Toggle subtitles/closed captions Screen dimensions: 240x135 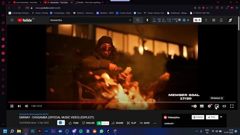tap(202, 106)
